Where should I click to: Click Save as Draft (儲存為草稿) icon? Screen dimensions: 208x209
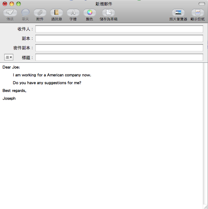(109, 13)
